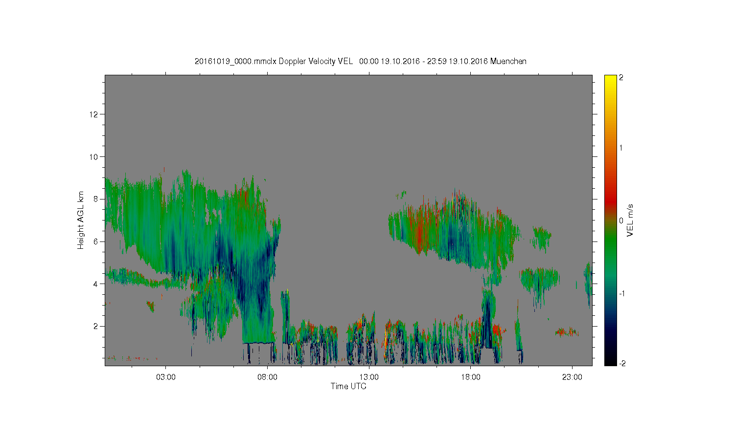Click the height tick label 2 on y-axis

click(x=96, y=326)
